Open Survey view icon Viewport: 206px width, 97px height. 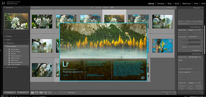(45, 93)
